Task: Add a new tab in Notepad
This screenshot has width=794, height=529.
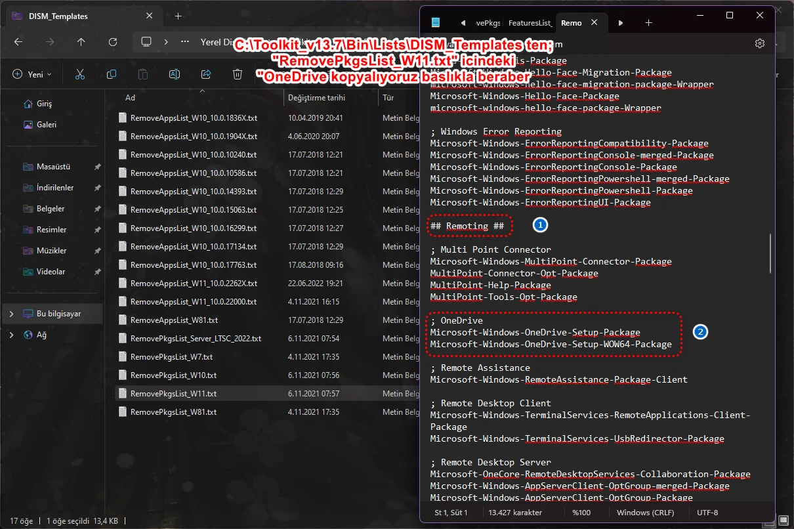Action: [x=648, y=22]
